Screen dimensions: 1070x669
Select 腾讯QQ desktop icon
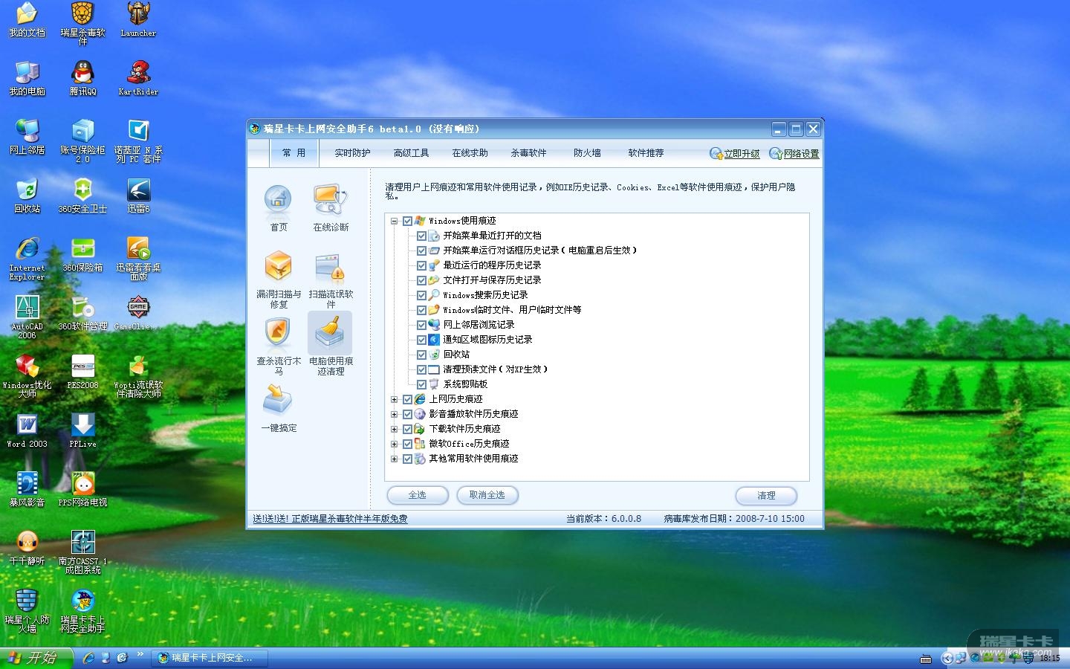click(x=82, y=77)
